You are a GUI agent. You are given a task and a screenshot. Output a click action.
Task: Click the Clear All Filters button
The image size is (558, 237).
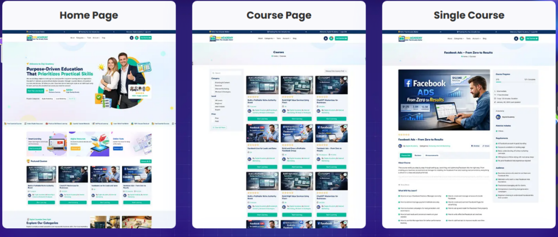pos(220,127)
